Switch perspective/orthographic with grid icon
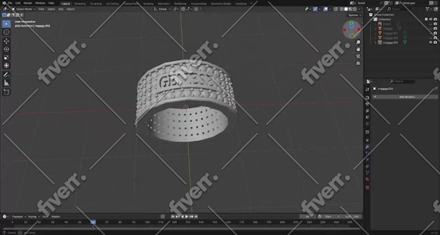The width and height of the screenshot is (440, 235). (358, 63)
